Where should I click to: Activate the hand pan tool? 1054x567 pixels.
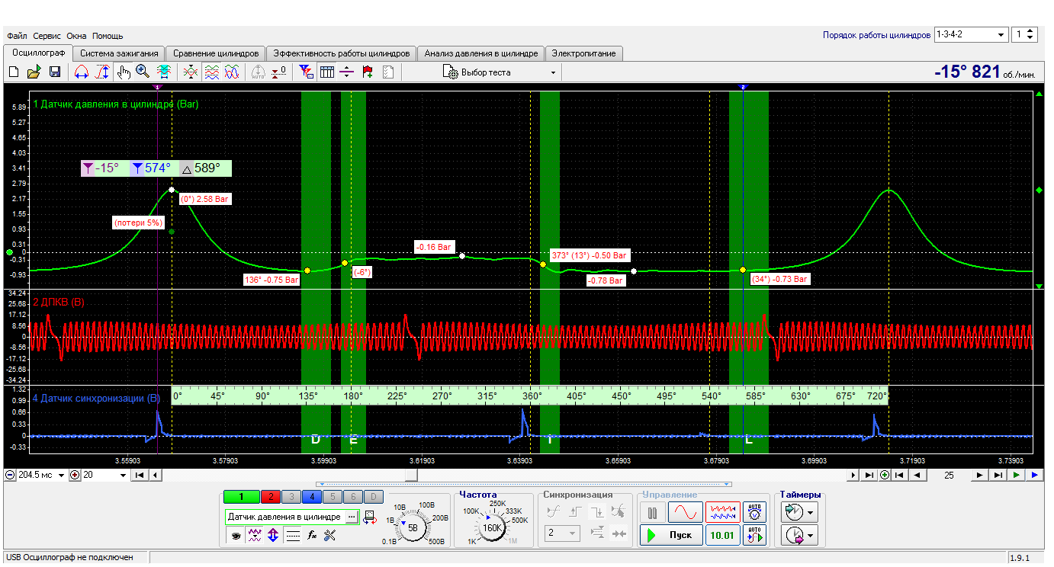point(123,72)
